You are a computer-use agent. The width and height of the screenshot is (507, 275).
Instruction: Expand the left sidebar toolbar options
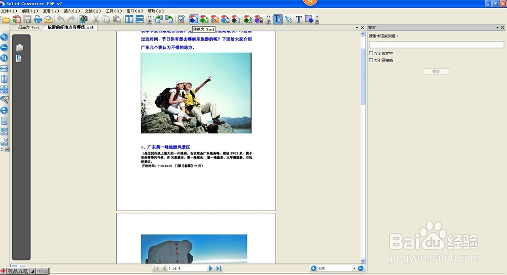(x=5, y=149)
